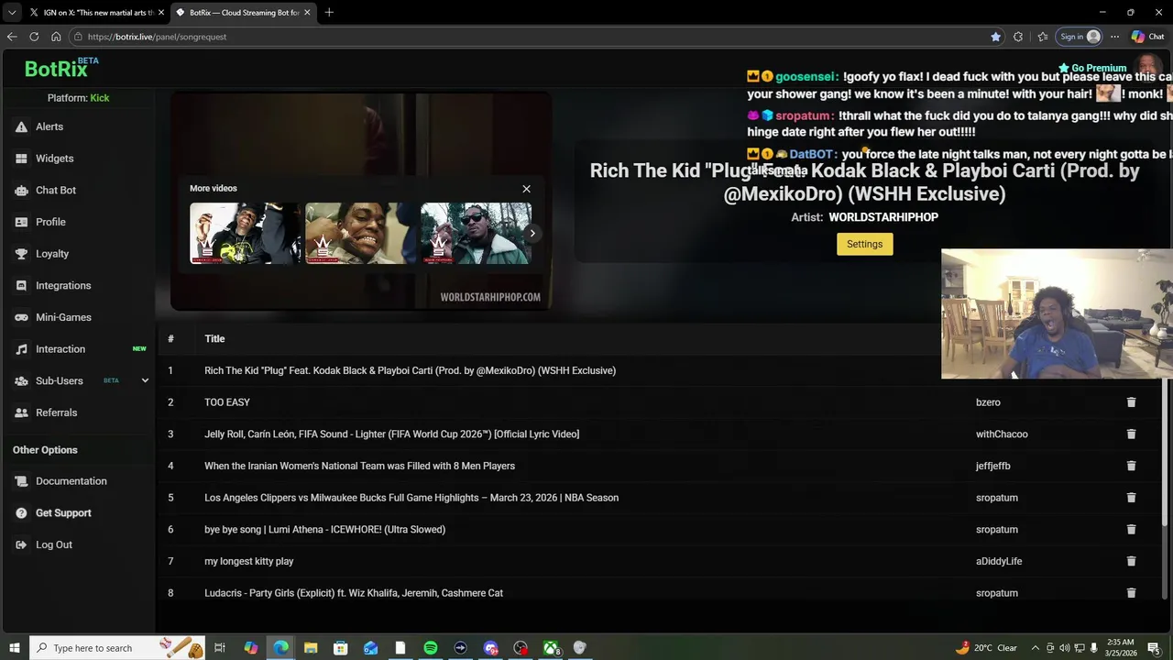Expand the Sub-Users chevron

click(145, 380)
